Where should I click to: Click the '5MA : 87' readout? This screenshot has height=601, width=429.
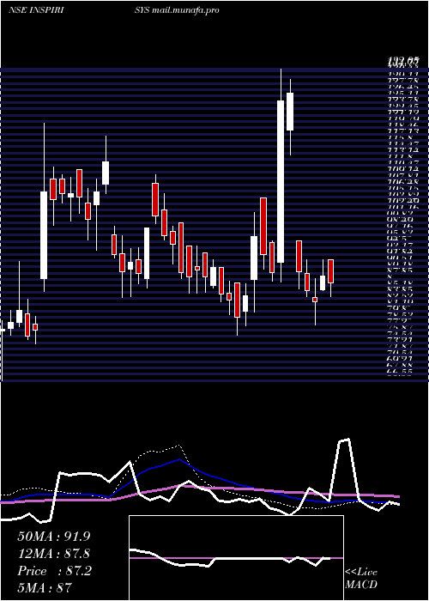pos(45,587)
